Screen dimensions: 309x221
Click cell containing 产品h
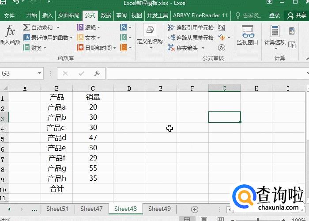point(57,179)
